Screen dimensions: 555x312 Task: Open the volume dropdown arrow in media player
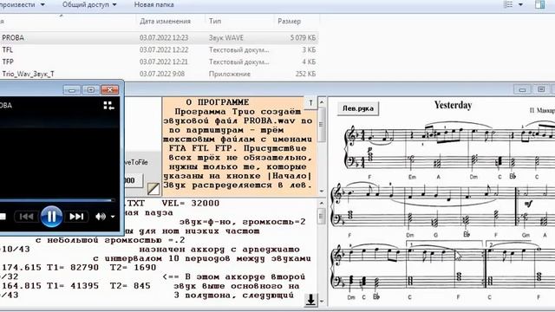113,217
